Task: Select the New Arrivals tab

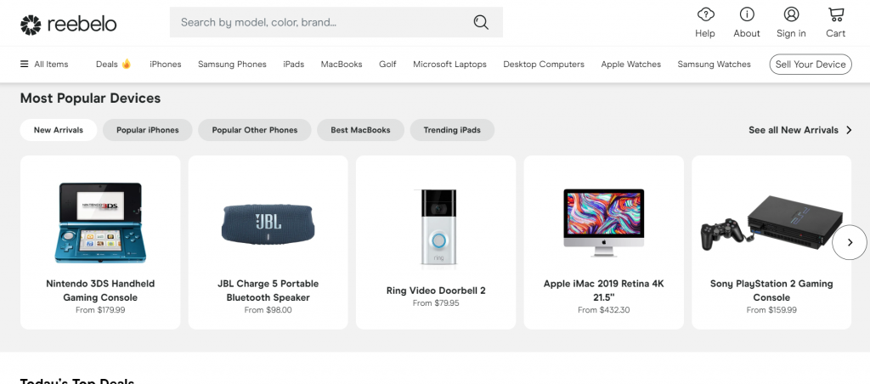Action: [59, 130]
